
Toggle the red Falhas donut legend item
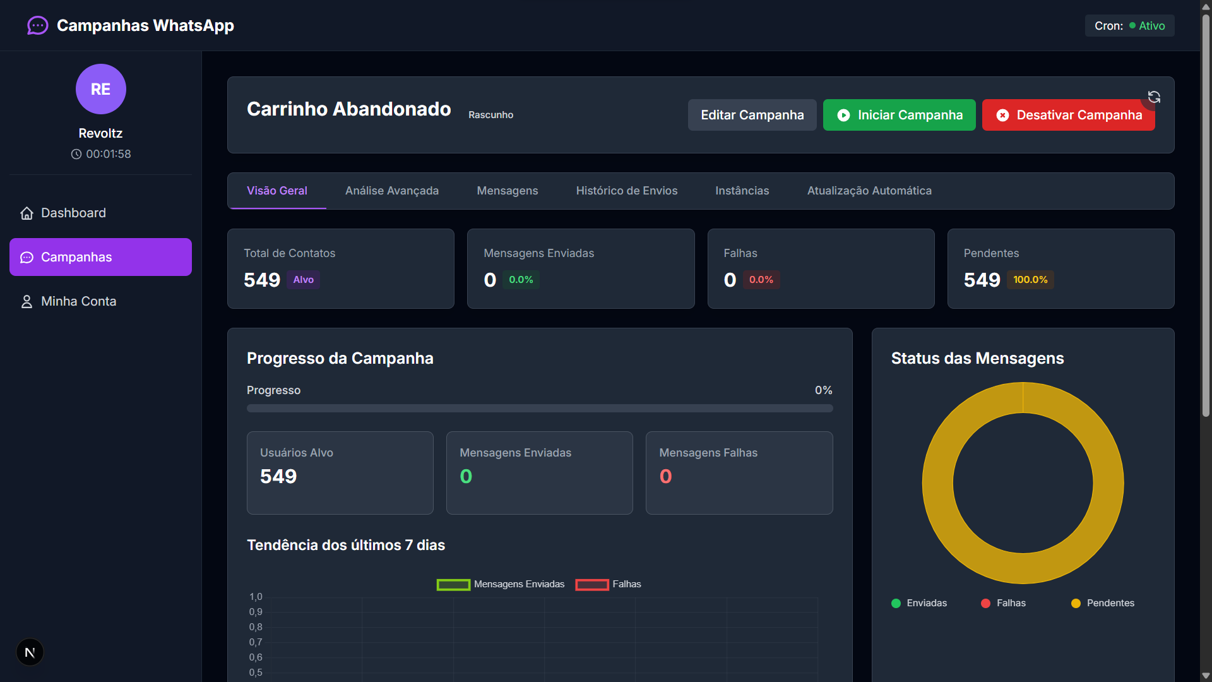point(1003,603)
